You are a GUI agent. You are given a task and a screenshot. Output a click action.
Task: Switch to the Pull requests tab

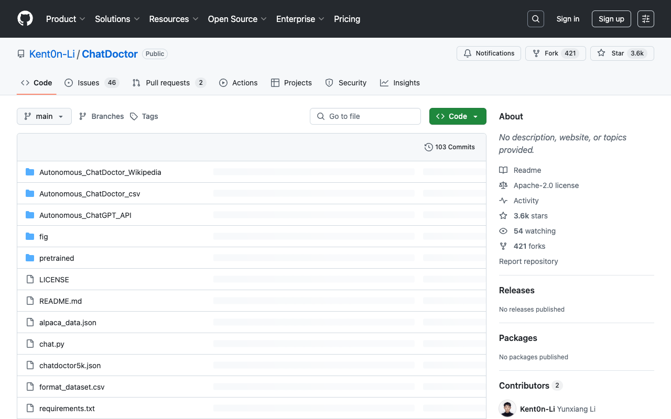click(x=169, y=83)
